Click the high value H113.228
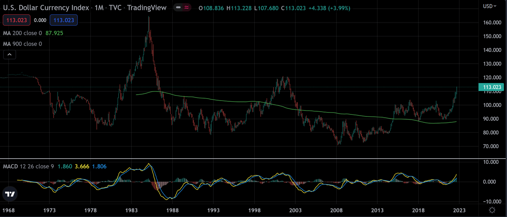The width and height of the screenshot is (507, 217). point(240,8)
